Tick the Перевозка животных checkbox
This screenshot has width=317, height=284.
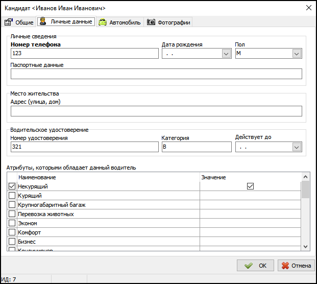tap(12, 214)
